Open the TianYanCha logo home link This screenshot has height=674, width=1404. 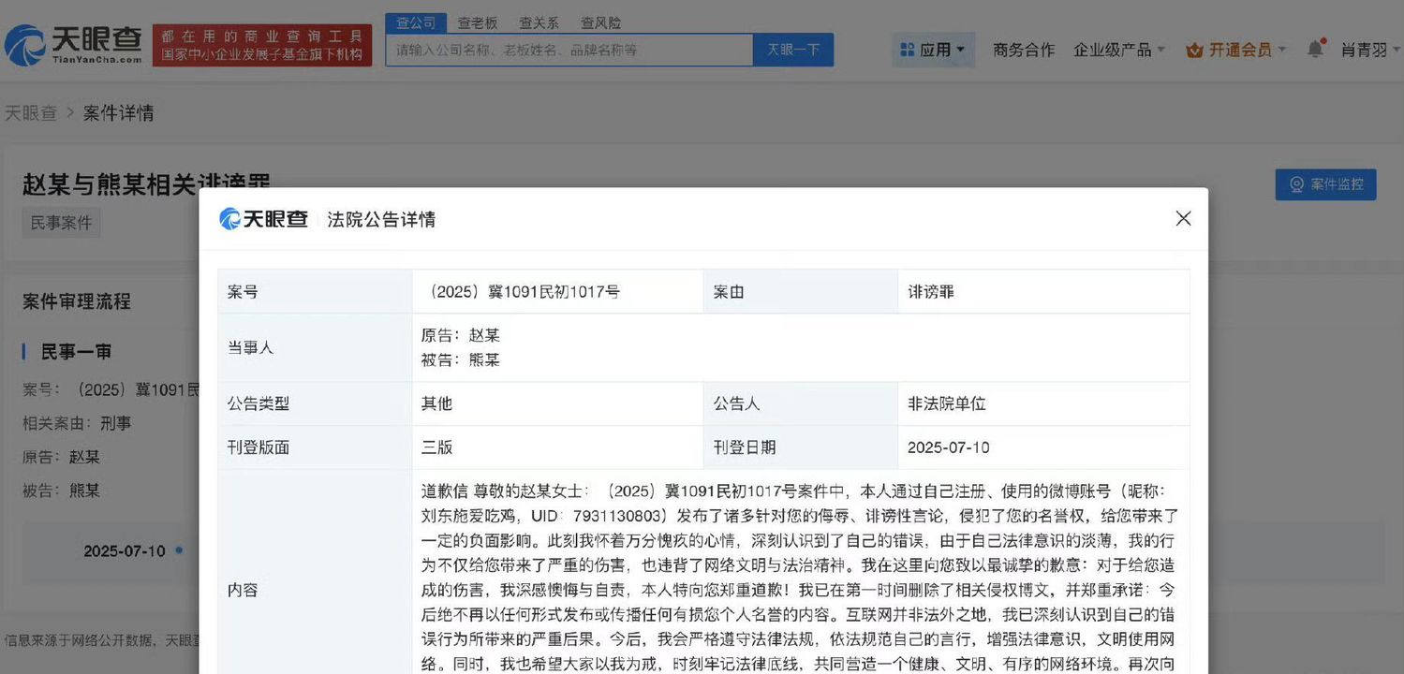(x=74, y=44)
